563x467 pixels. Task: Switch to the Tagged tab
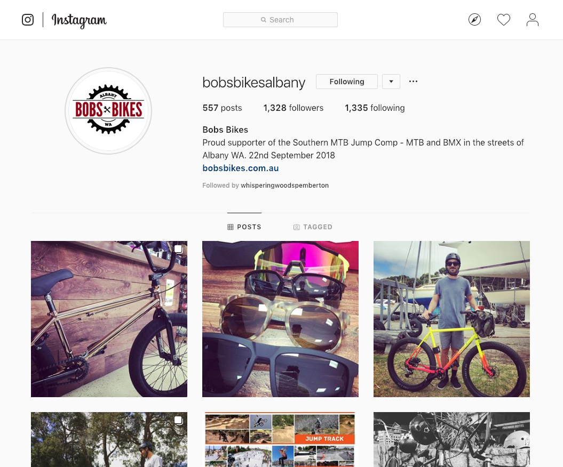coord(313,227)
